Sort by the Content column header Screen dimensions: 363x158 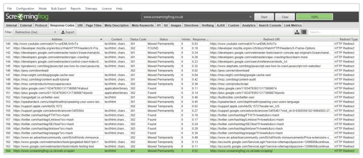click(116, 39)
